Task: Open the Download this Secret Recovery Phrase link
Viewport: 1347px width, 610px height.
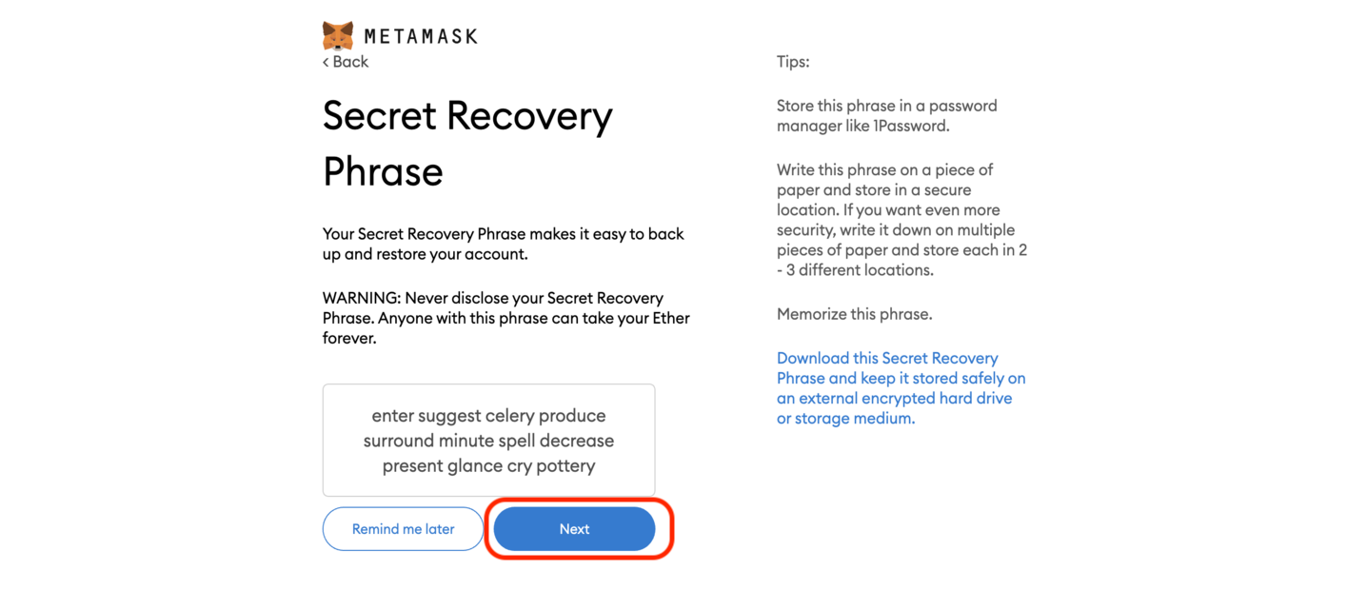Action: pyautogui.click(x=901, y=388)
